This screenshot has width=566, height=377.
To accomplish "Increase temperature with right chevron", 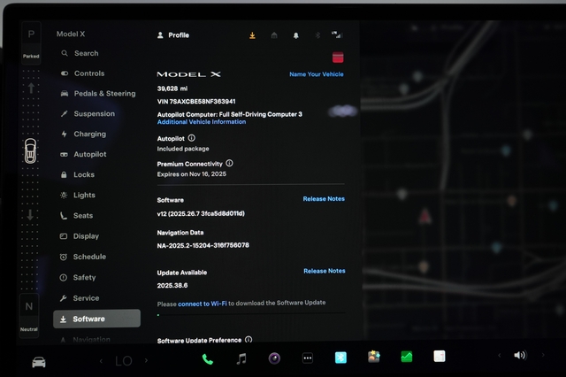I will (x=146, y=360).
